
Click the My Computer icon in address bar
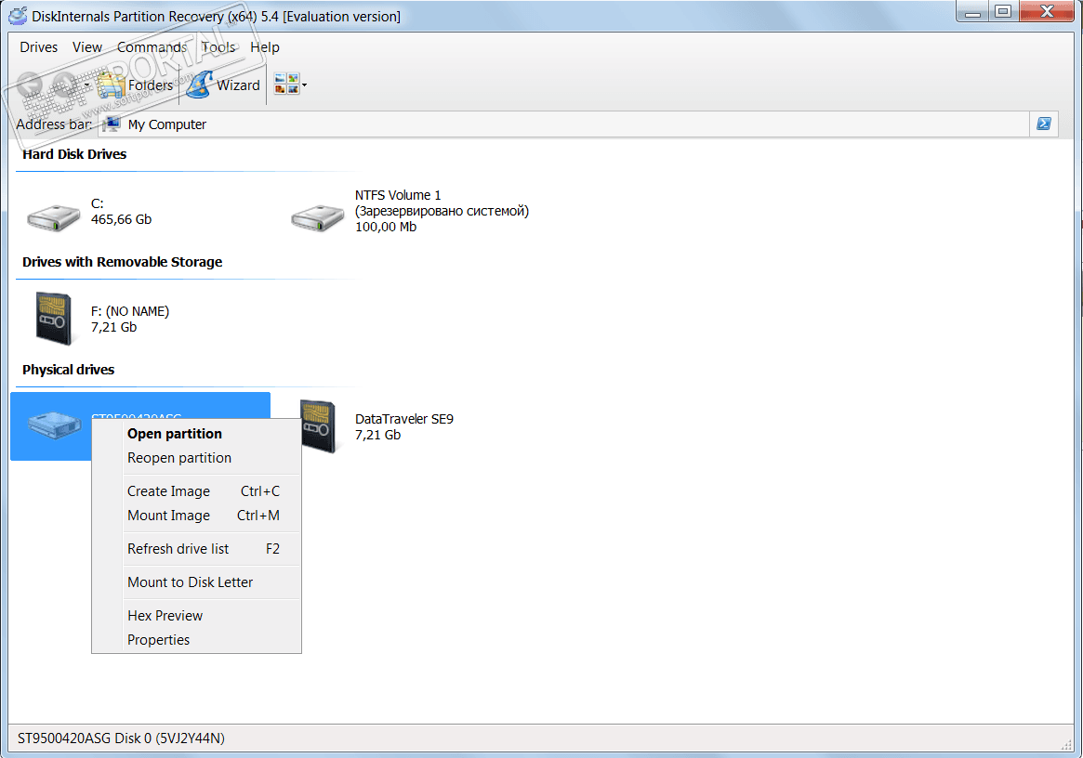coord(112,124)
